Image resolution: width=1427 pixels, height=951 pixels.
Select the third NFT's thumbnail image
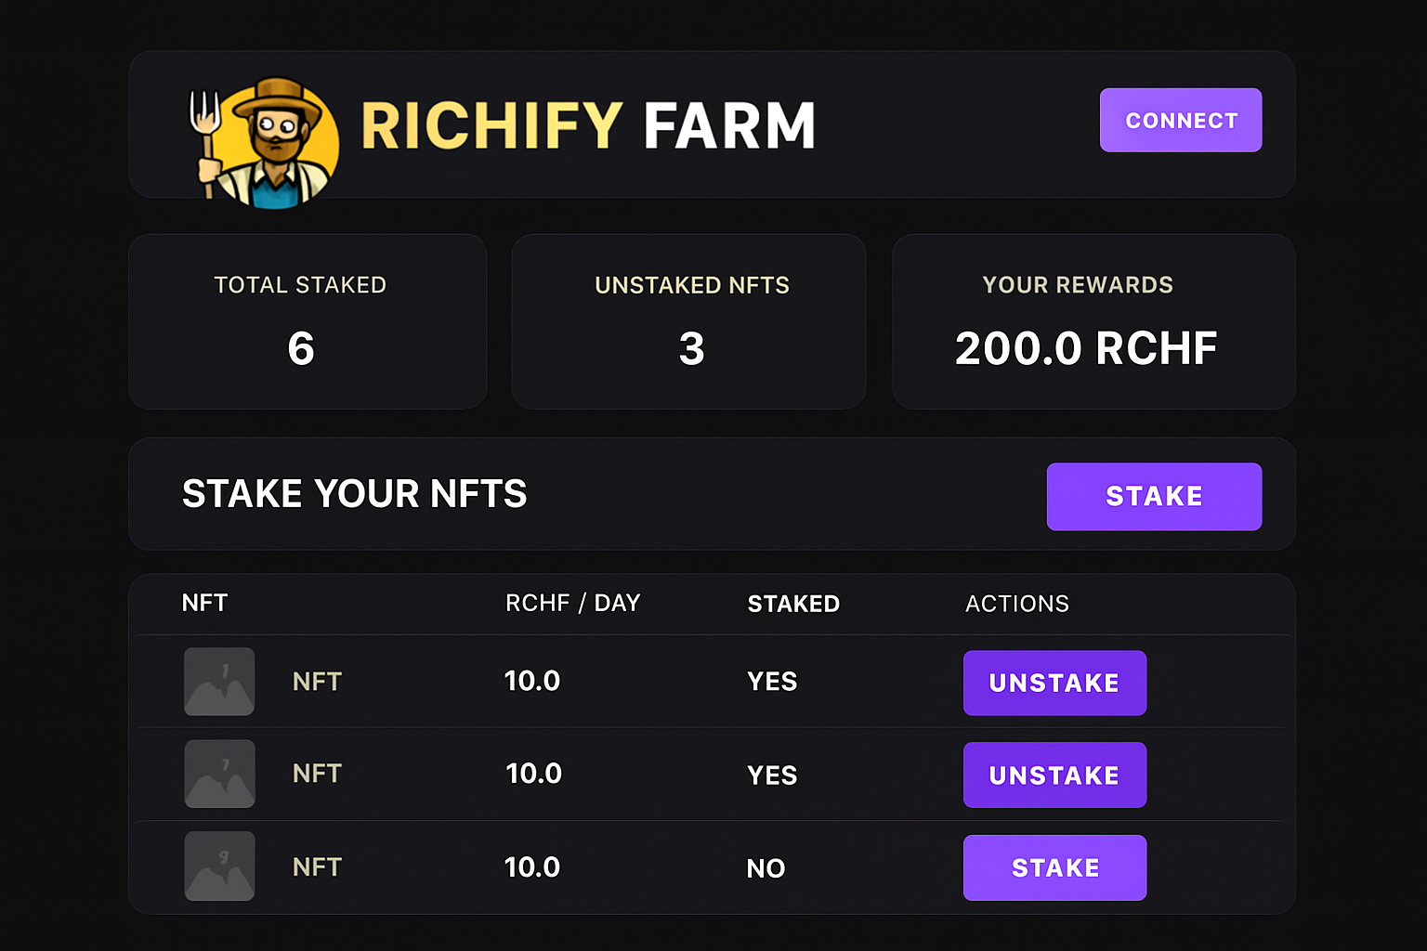click(x=219, y=866)
